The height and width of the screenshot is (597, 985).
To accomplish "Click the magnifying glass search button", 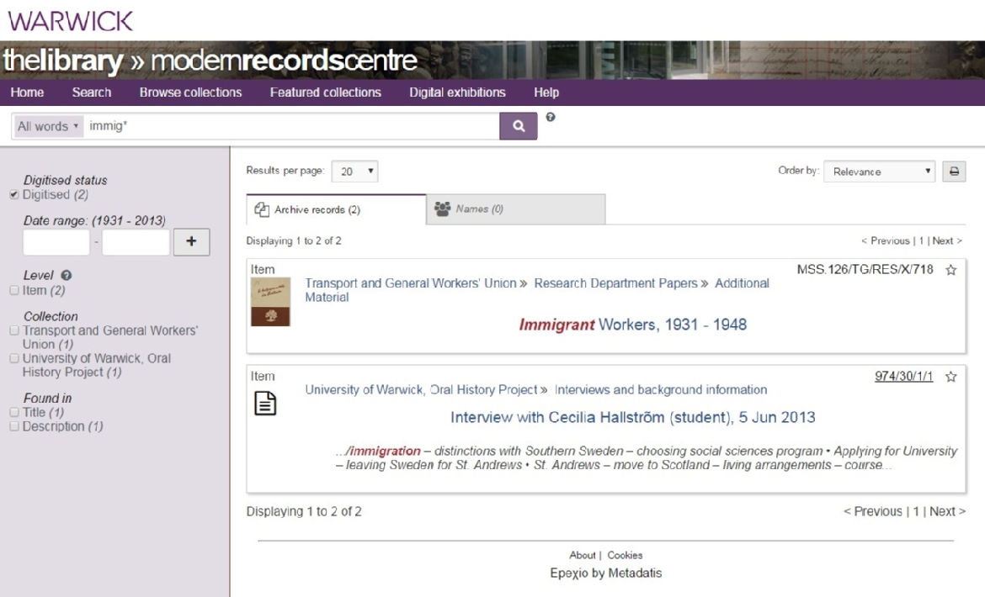I will [x=519, y=126].
